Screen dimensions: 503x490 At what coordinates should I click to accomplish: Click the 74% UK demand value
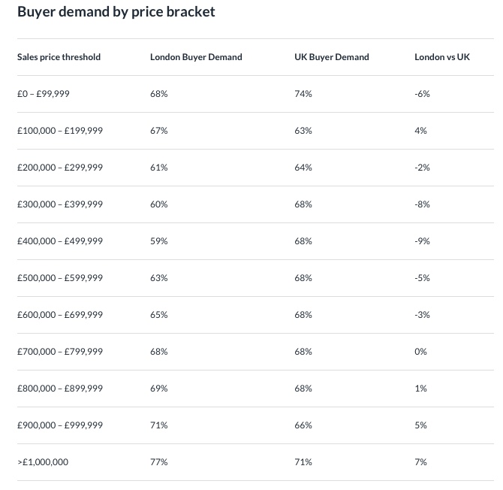point(303,94)
